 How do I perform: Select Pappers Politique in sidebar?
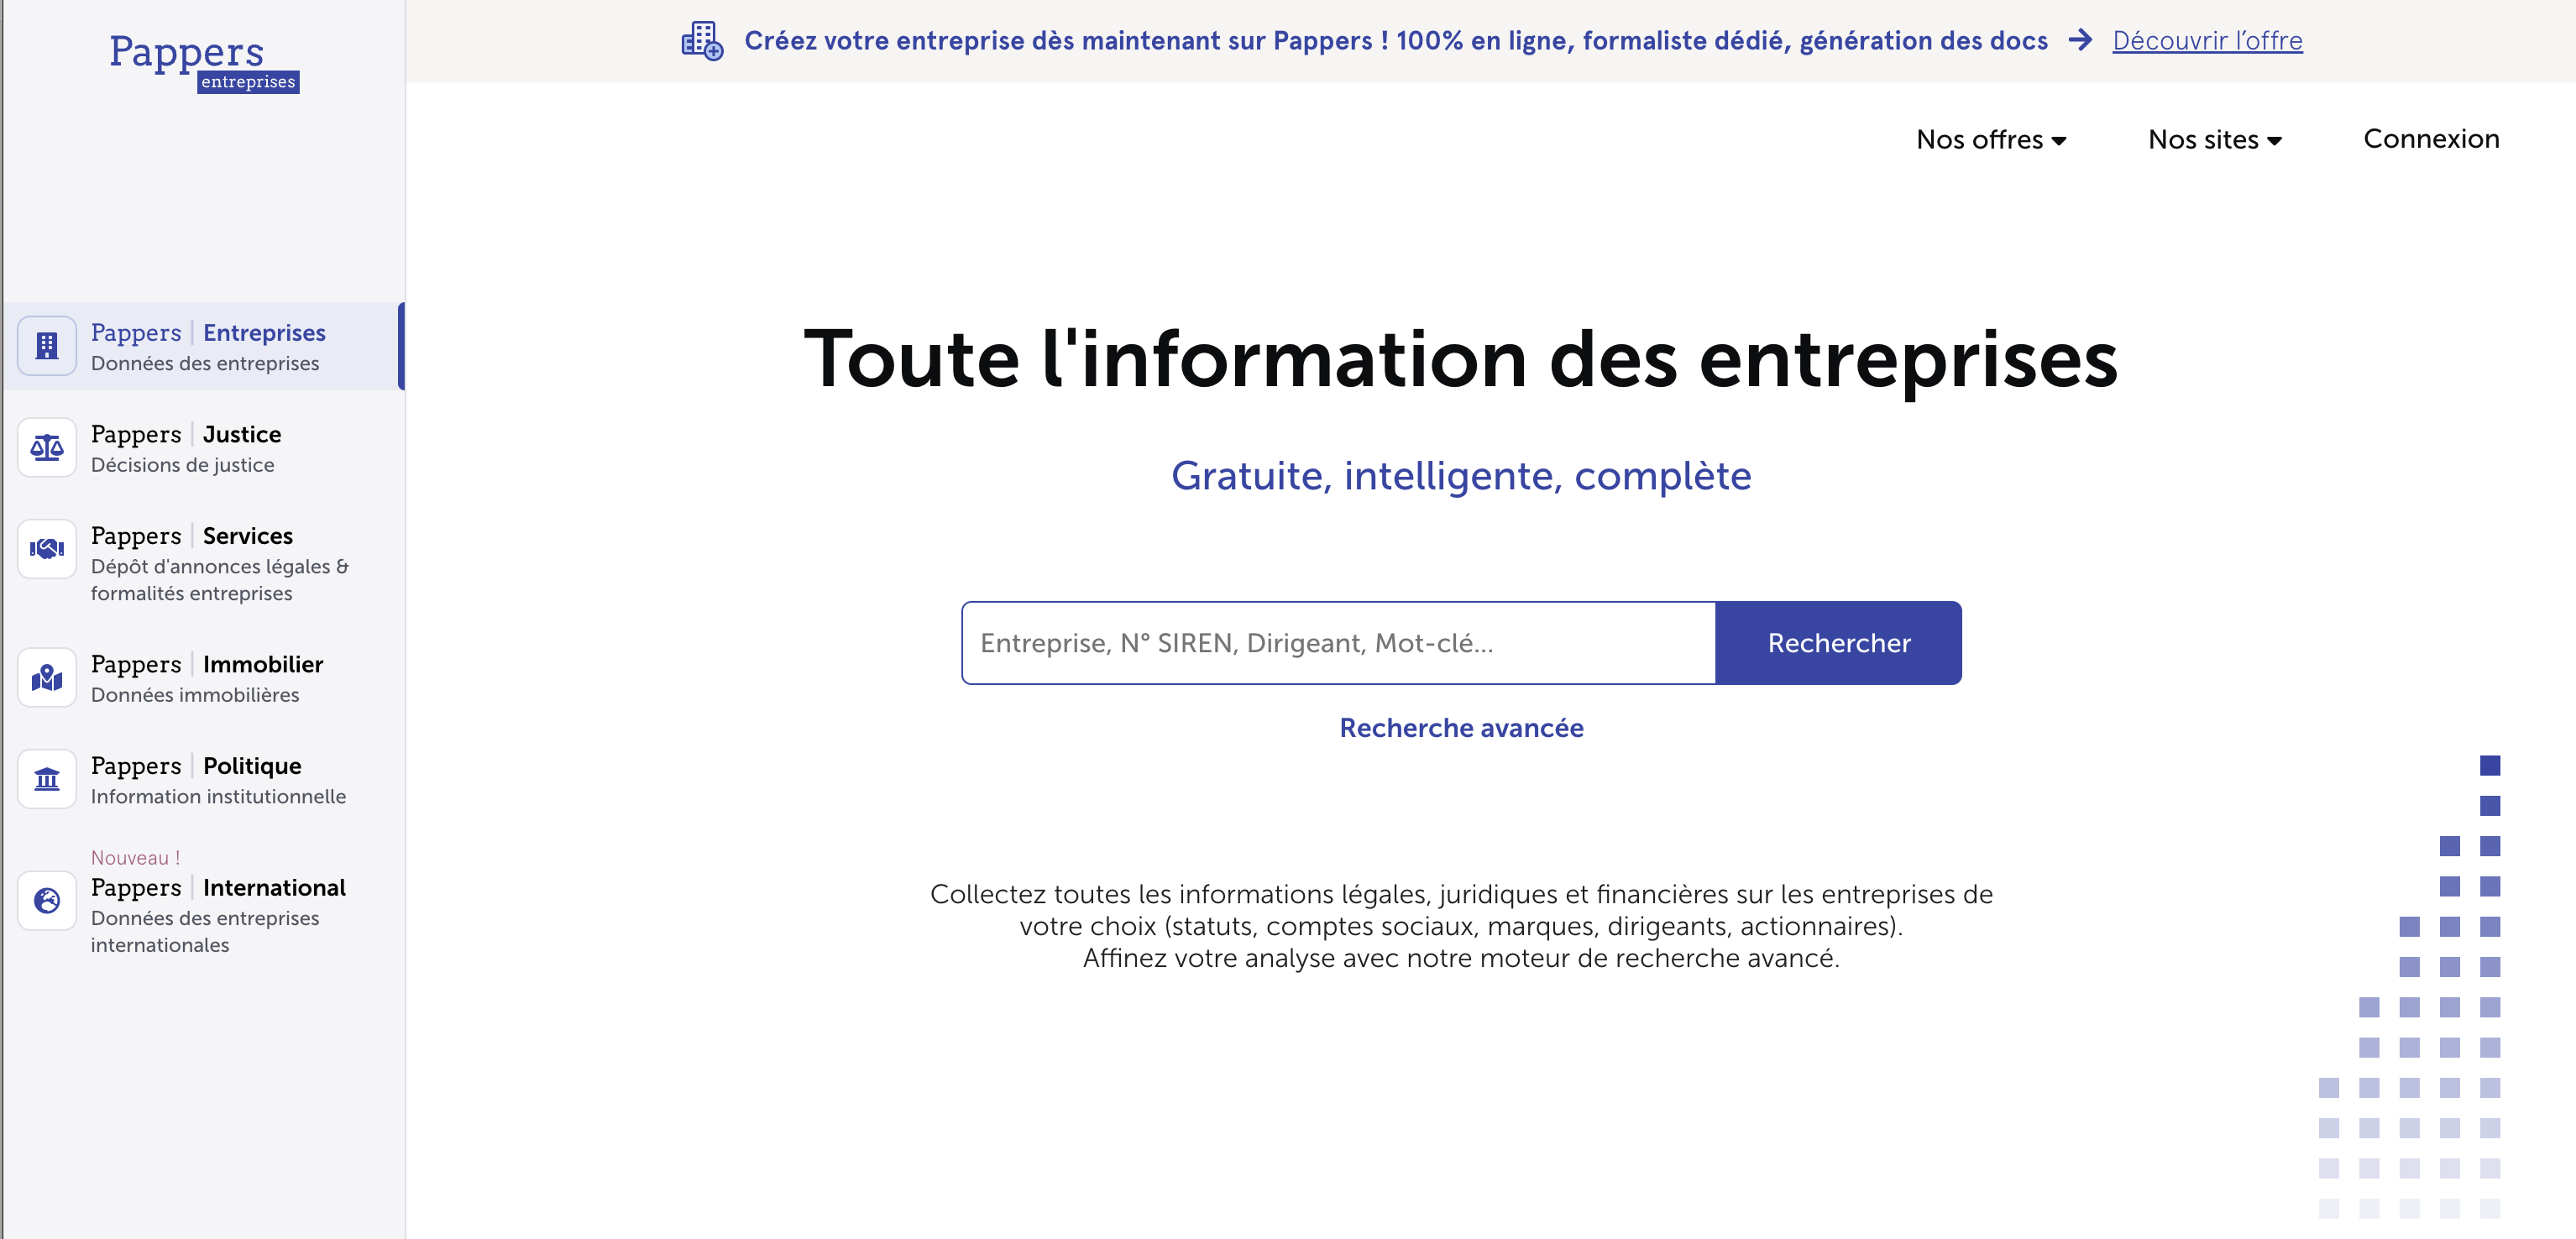202,779
